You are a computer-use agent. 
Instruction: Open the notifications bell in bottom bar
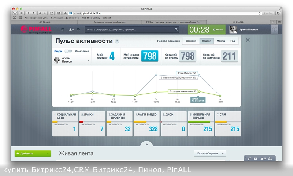pos(263,159)
